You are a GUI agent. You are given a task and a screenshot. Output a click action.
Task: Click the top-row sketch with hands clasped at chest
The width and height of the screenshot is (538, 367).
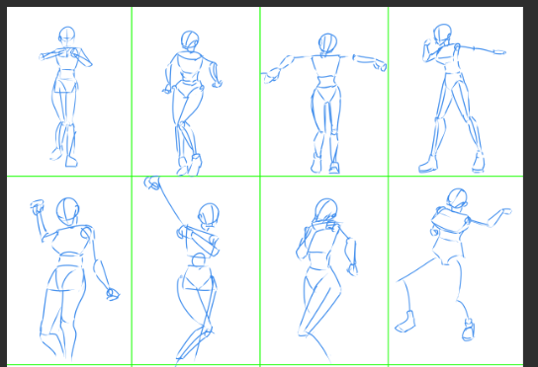click(65, 97)
